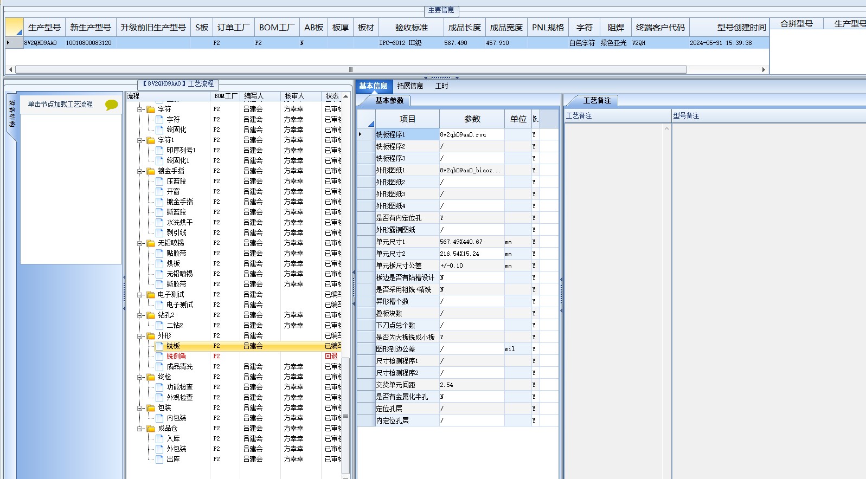Click the document icon beside 剥引线
Screen dimensions: 866x479
(159, 233)
